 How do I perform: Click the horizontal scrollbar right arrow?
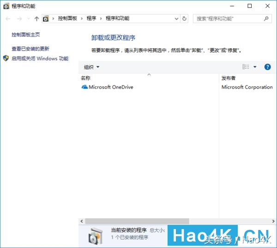(x=273, y=221)
